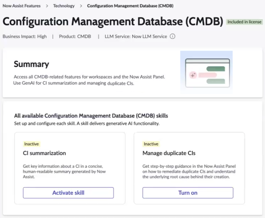The image size is (265, 218).
Task: Click Inactive badge on CI summarization card
Action: 32,144
